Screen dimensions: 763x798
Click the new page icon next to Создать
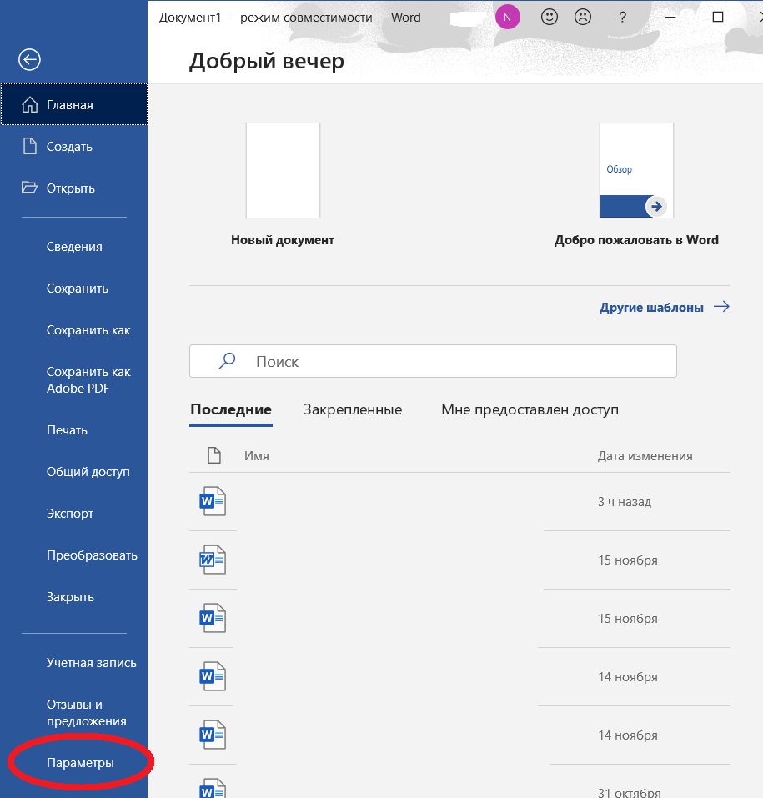(x=30, y=146)
